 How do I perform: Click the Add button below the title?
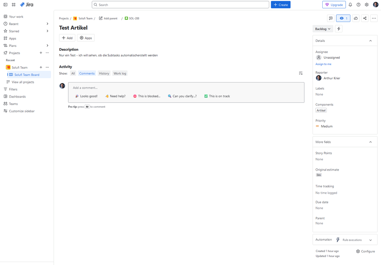[x=67, y=38]
